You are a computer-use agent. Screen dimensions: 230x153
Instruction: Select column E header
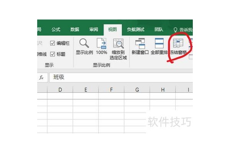(x=85, y=90)
